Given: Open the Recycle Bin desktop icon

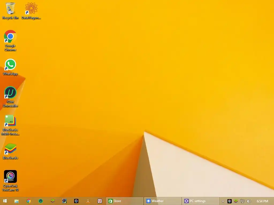Looking at the screenshot, I should tap(10, 11).
